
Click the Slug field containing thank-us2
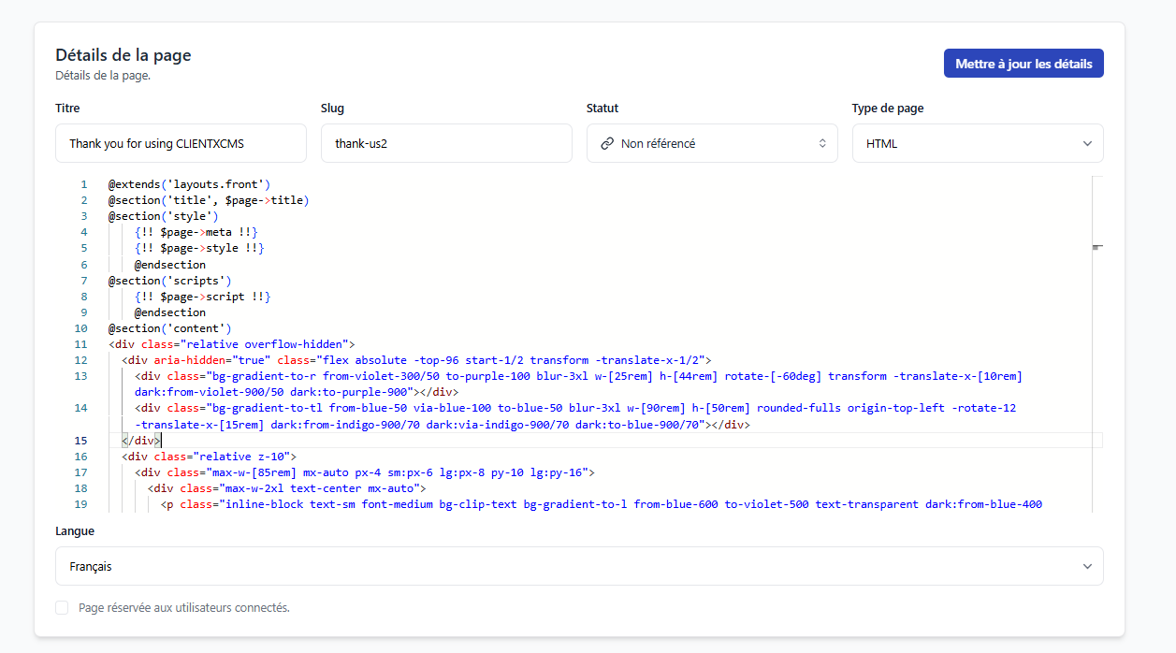[x=446, y=142]
